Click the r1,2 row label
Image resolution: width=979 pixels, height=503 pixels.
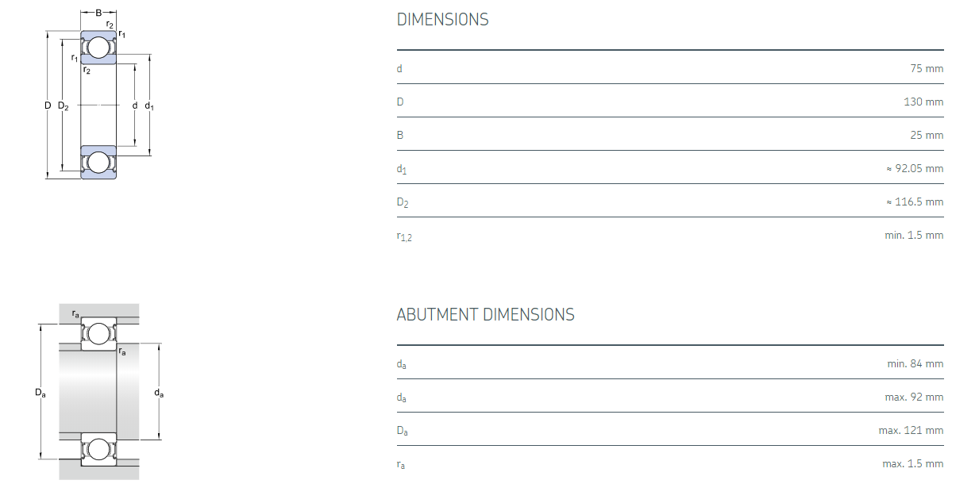[x=404, y=236]
